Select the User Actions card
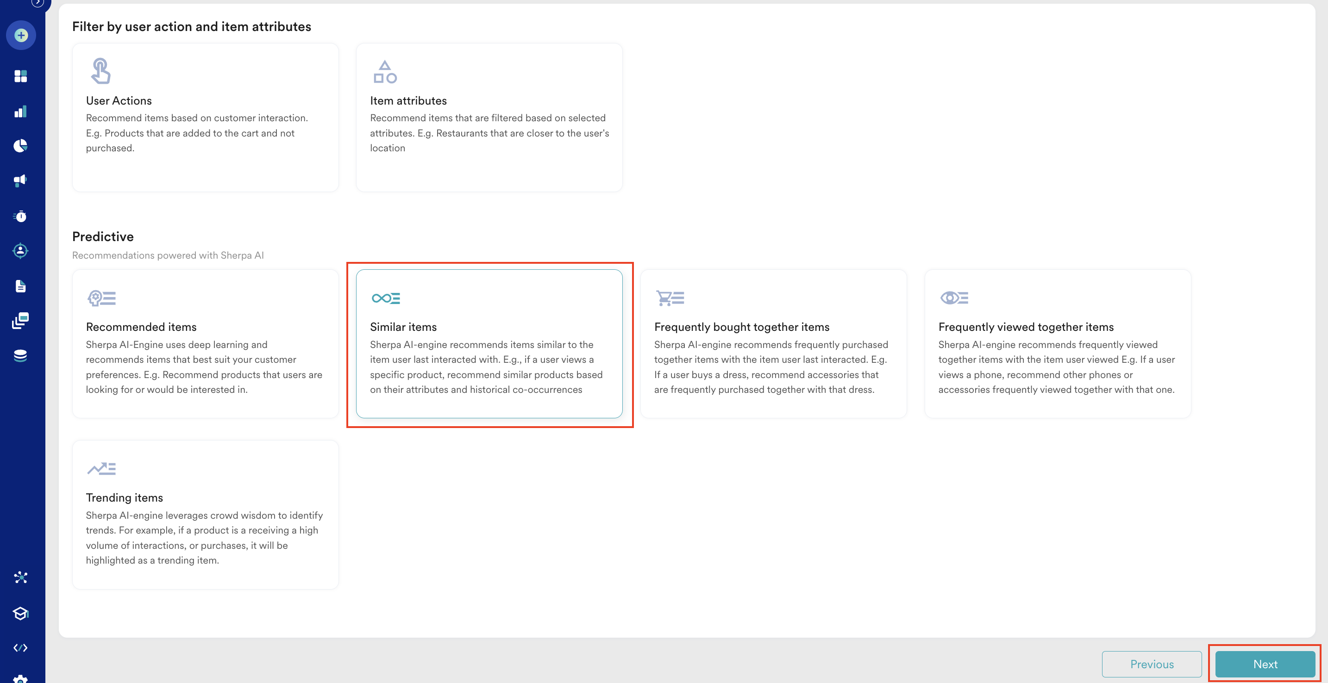Screen dimensions: 1328x683 (x=205, y=118)
